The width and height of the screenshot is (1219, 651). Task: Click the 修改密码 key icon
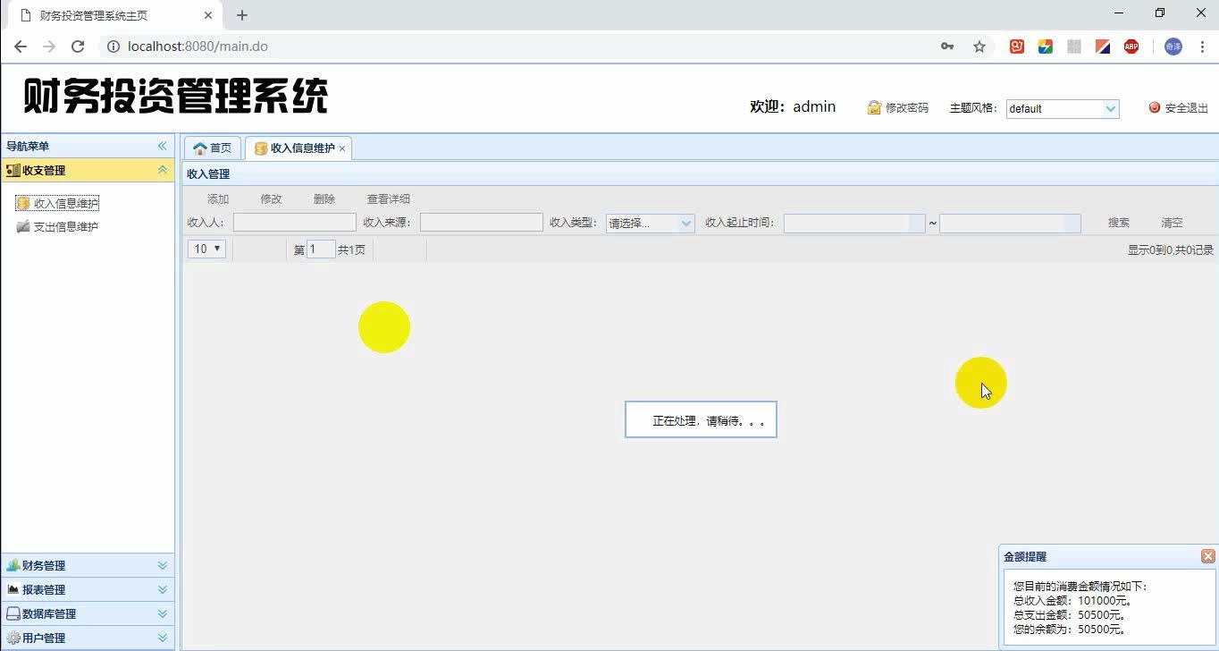(x=873, y=107)
